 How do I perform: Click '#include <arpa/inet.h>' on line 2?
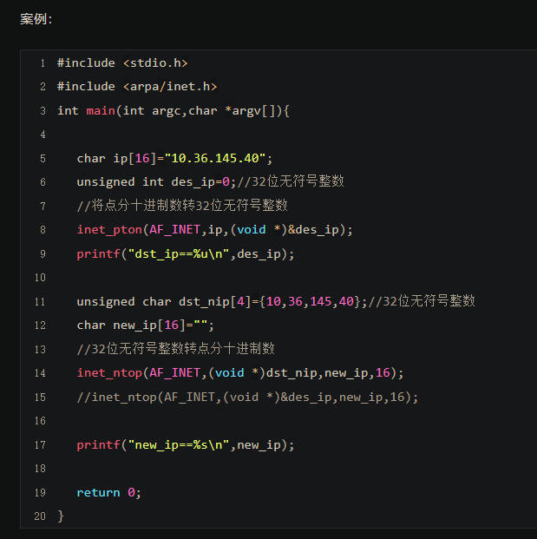(x=137, y=86)
